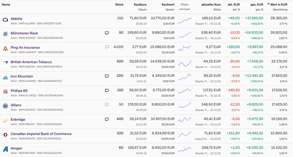Open the Phillips 66 comment note icon
This screenshot has height=157, width=293.
coord(107,90)
